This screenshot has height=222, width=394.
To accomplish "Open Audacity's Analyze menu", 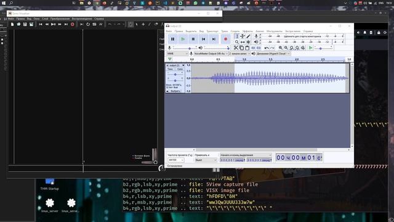I will coord(260,31).
